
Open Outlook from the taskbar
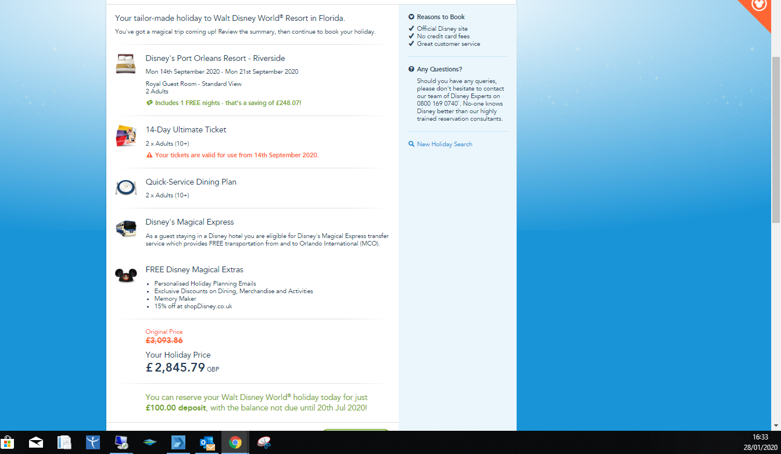tap(206, 443)
